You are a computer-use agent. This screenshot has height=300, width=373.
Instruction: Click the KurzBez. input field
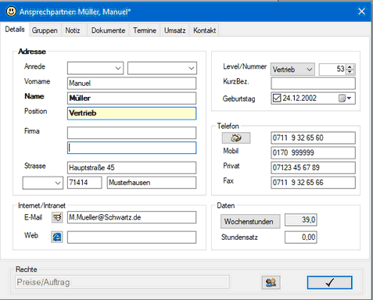click(x=313, y=84)
